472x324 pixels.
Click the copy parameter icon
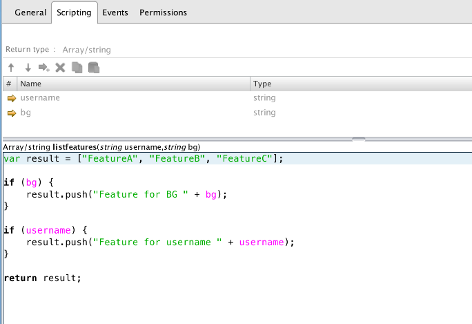[x=77, y=68]
